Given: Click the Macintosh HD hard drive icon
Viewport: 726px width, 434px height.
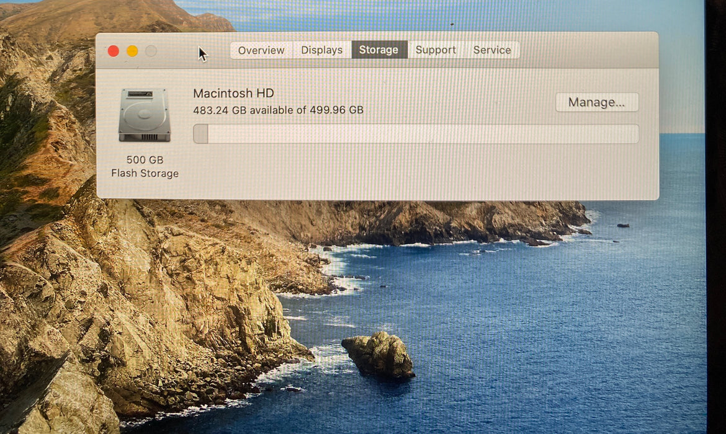Looking at the screenshot, I should 145,115.
